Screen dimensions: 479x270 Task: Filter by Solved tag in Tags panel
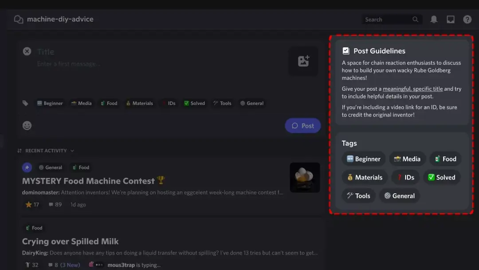442,177
